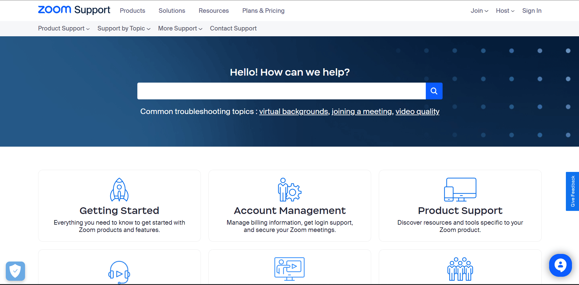Open the Join dropdown menu
Screen dimensions: 579x285
pos(479,11)
